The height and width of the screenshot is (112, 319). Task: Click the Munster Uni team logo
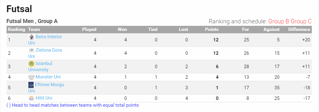coord(31,77)
